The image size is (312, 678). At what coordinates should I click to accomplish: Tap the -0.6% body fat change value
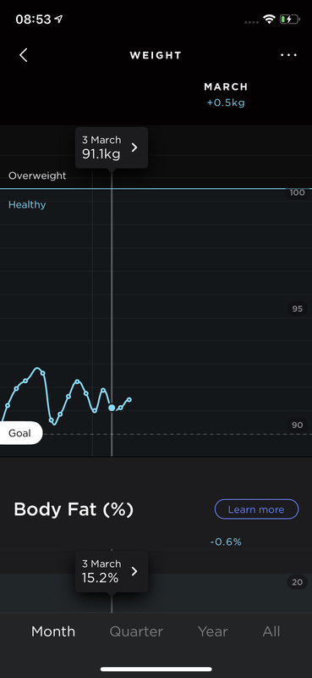[x=226, y=542]
